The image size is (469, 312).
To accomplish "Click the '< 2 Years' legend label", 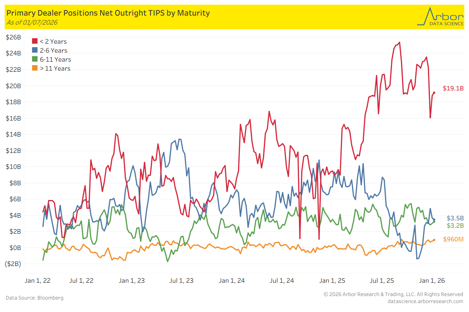I will coord(53,41).
